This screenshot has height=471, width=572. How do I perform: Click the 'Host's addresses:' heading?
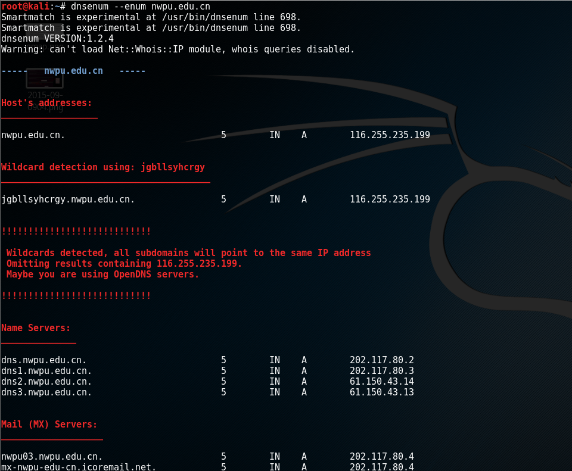point(46,103)
